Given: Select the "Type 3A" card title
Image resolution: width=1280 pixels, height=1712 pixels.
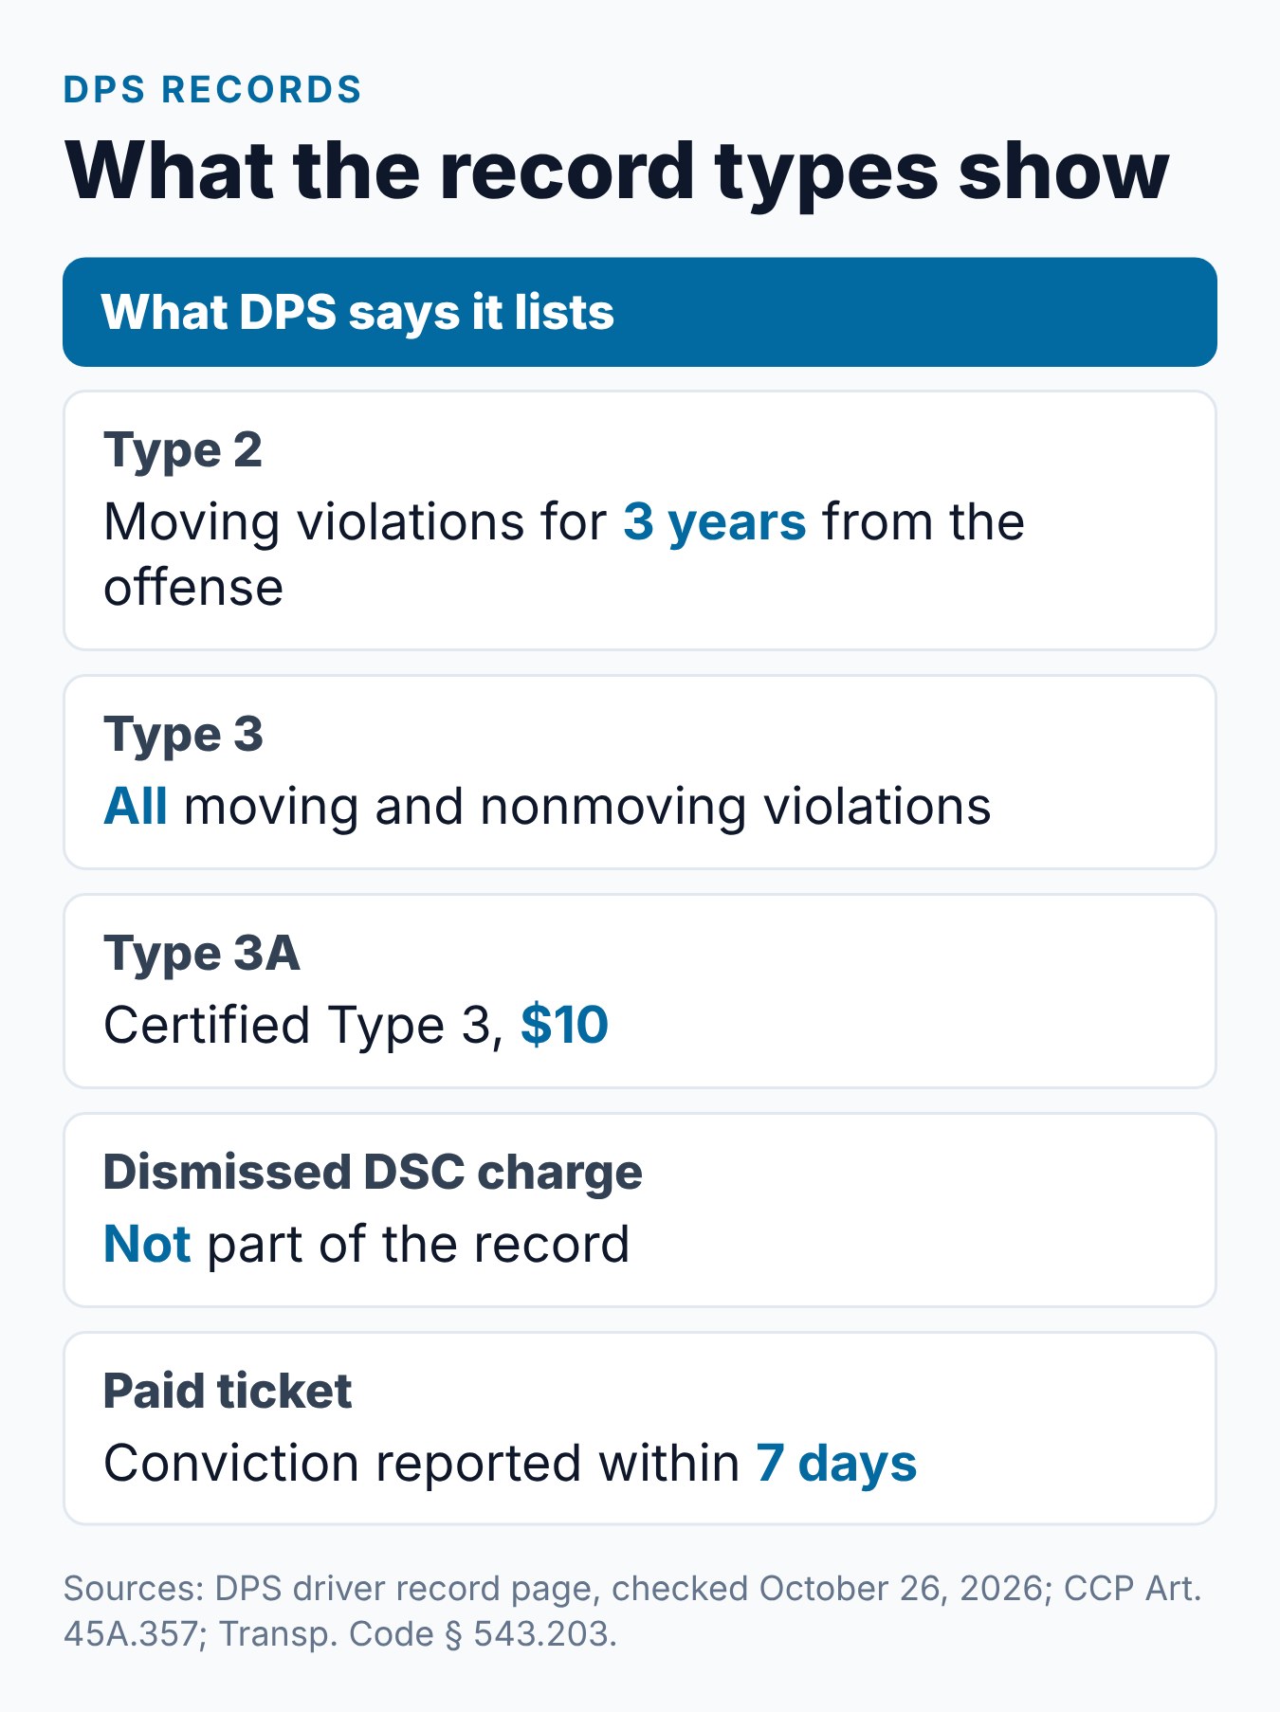Looking at the screenshot, I should coord(202,953).
